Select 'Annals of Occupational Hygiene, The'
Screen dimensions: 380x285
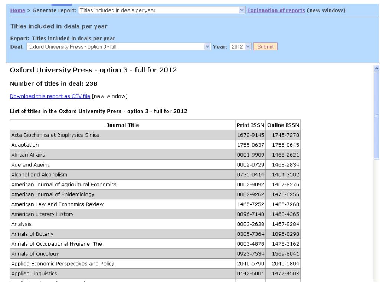[57, 244]
